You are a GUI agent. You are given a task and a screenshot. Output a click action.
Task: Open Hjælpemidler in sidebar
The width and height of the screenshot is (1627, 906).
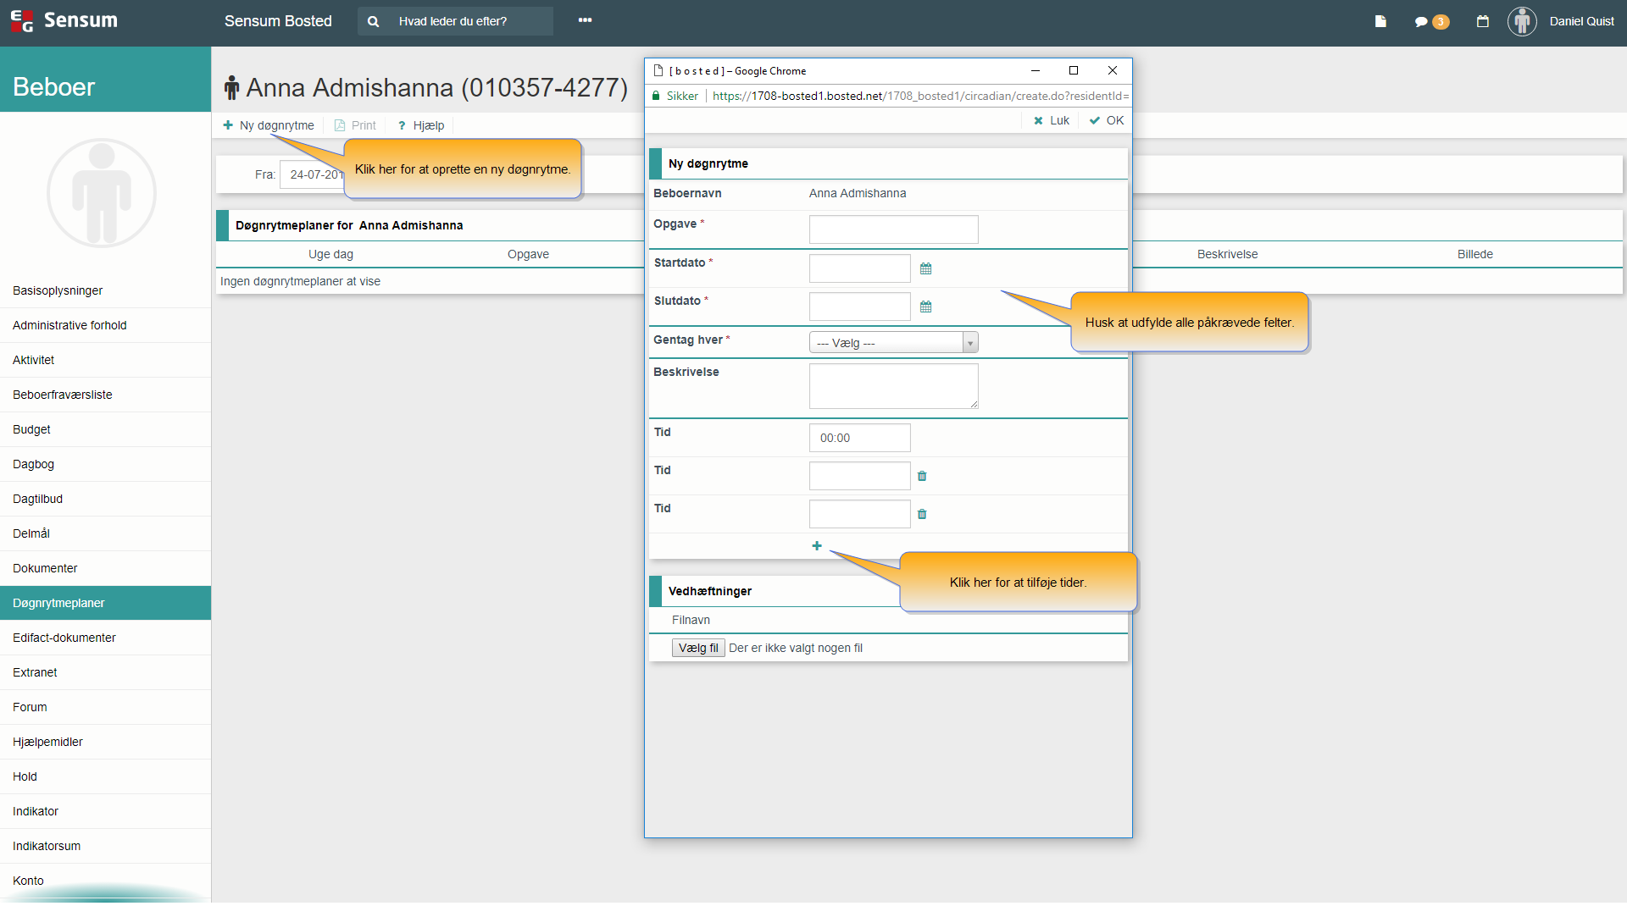coord(105,742)
